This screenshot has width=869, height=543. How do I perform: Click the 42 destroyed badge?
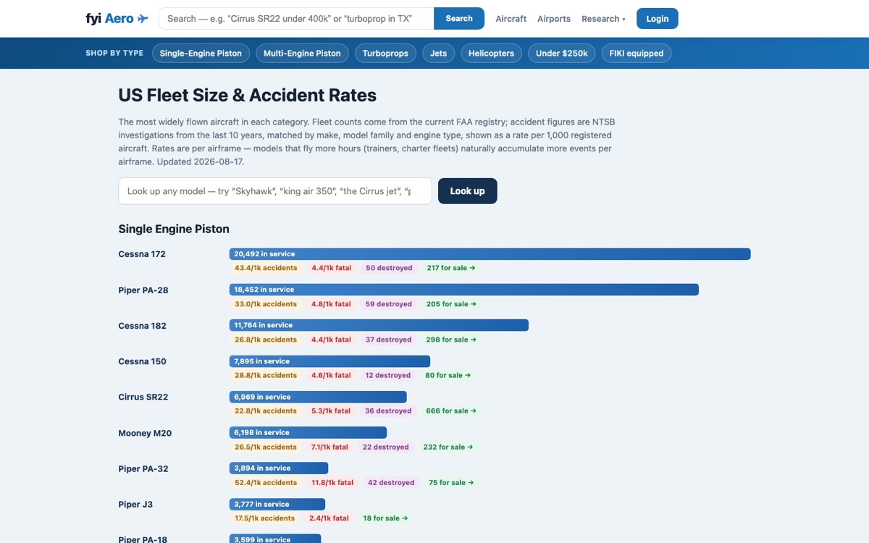(x=391, y=482)
